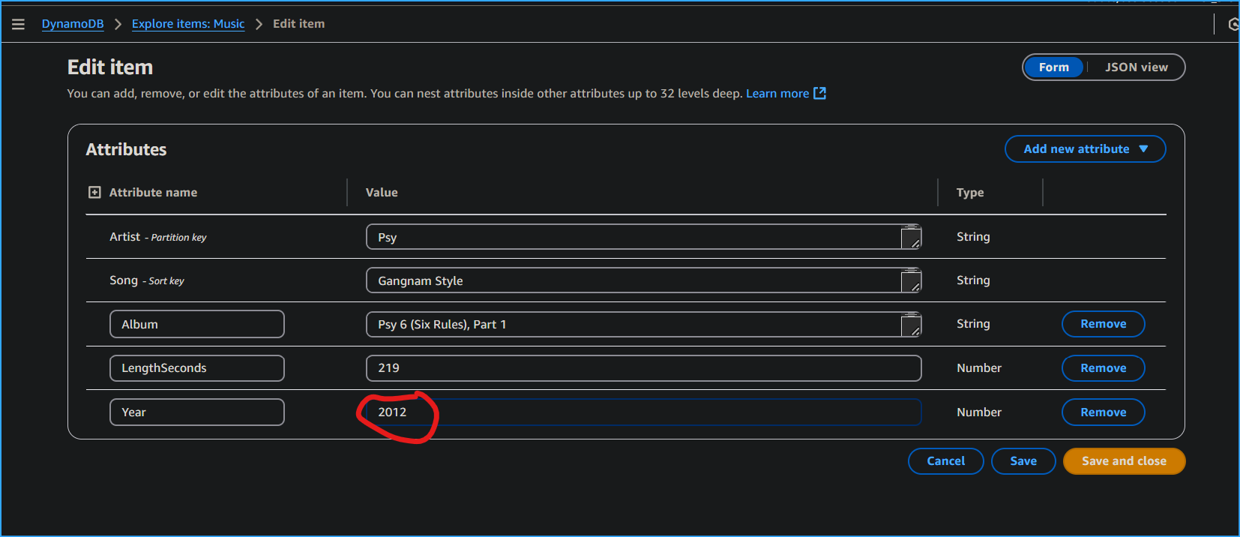Viewport: 1240px width, 537px height.
Task: Click the Save button
Action: [x=1023, y=460]
